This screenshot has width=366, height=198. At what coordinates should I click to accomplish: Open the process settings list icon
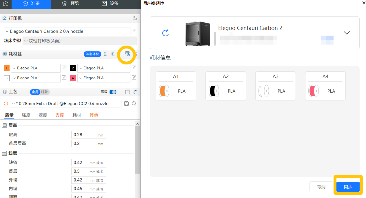[128, 92]
